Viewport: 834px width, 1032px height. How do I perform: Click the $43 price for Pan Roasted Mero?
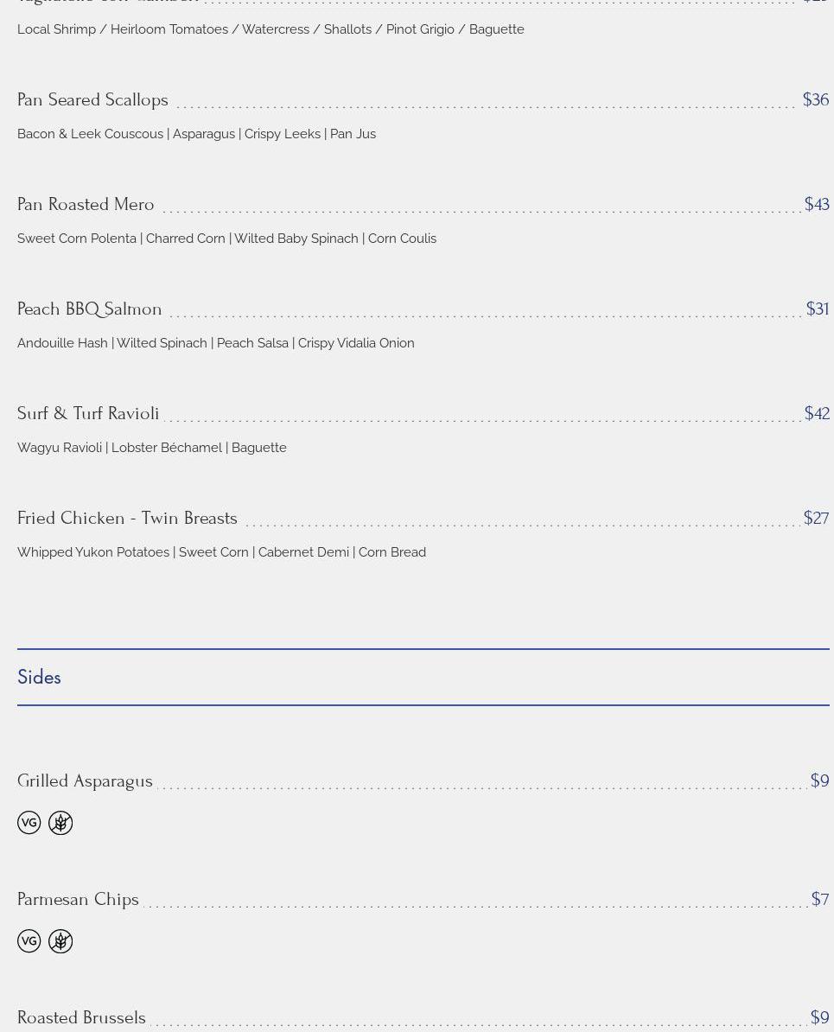point(816,205)
